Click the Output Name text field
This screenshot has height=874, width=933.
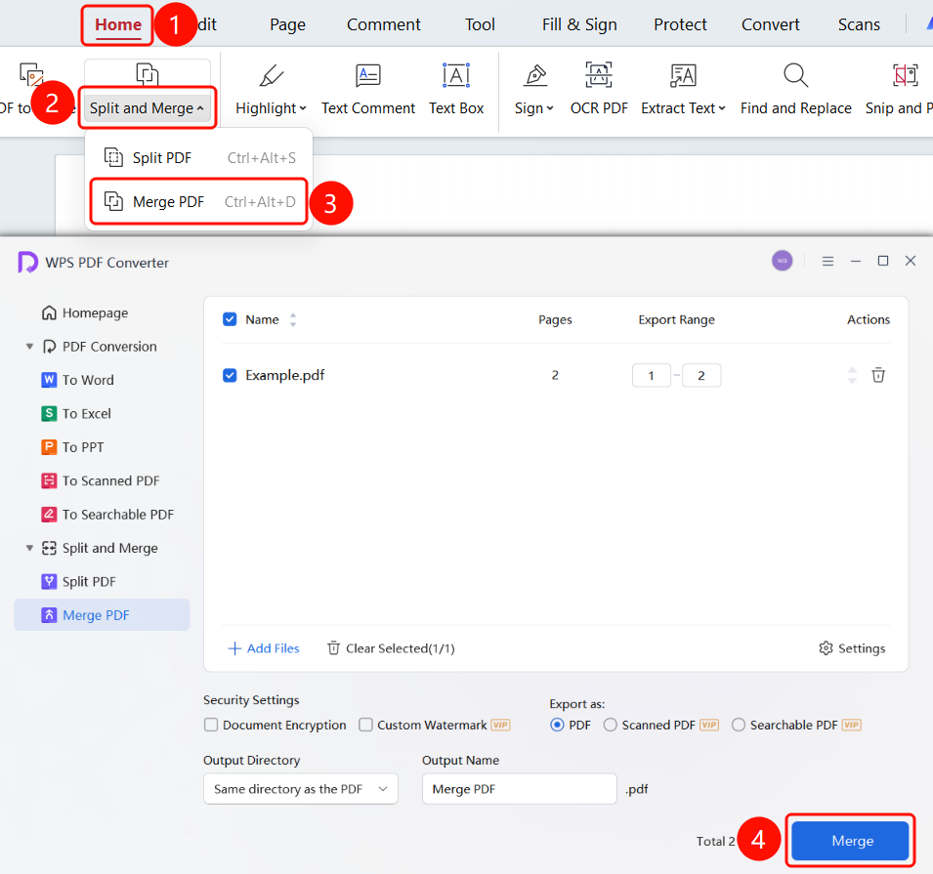(x=520, y=789)
